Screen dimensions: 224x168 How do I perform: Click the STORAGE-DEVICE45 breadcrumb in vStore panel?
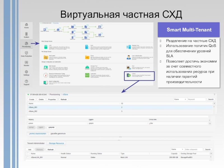38,95
